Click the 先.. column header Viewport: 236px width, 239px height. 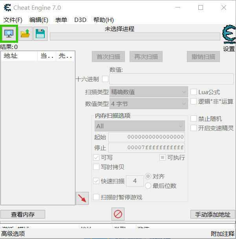pos(65,56)
